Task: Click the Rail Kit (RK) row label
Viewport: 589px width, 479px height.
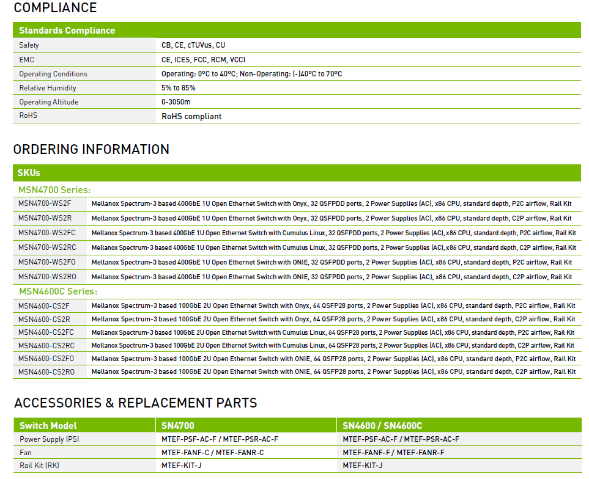Action: click(x=39, y=466)
